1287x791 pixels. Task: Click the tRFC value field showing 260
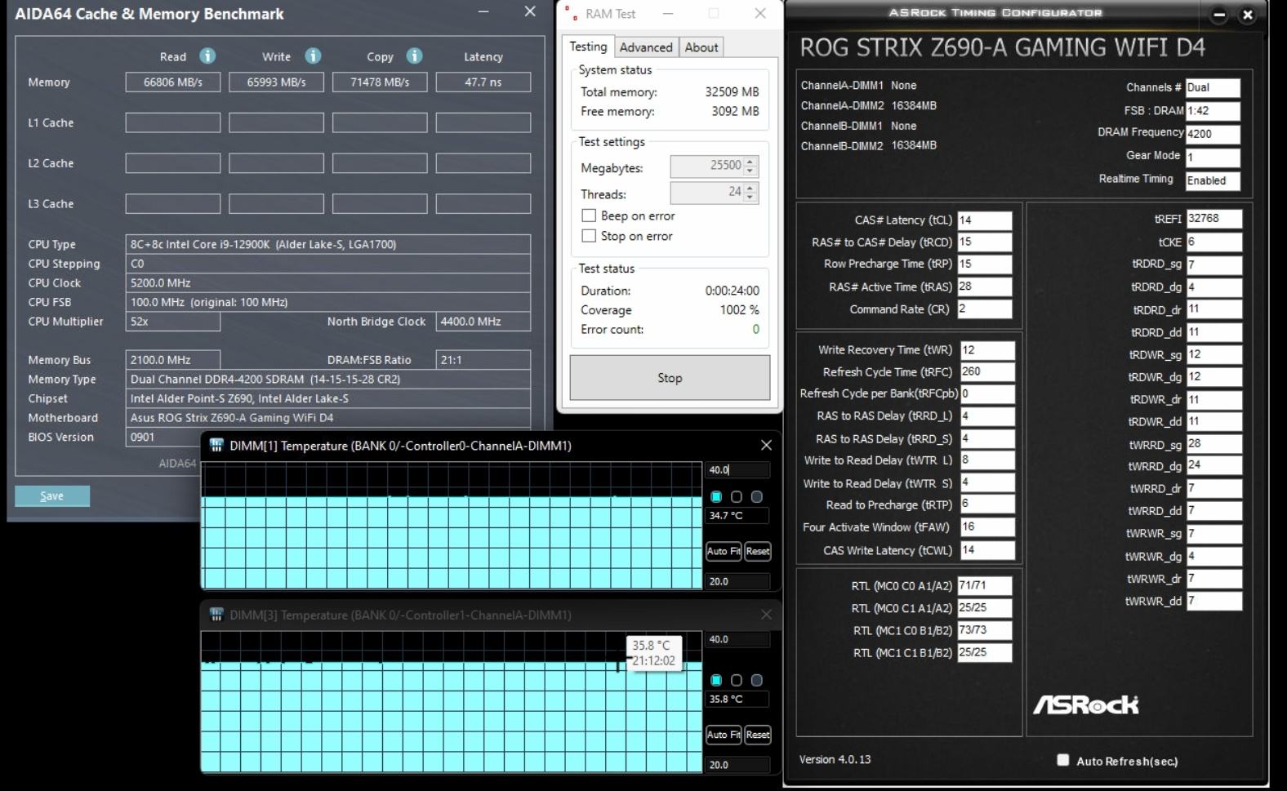point(987,371)
